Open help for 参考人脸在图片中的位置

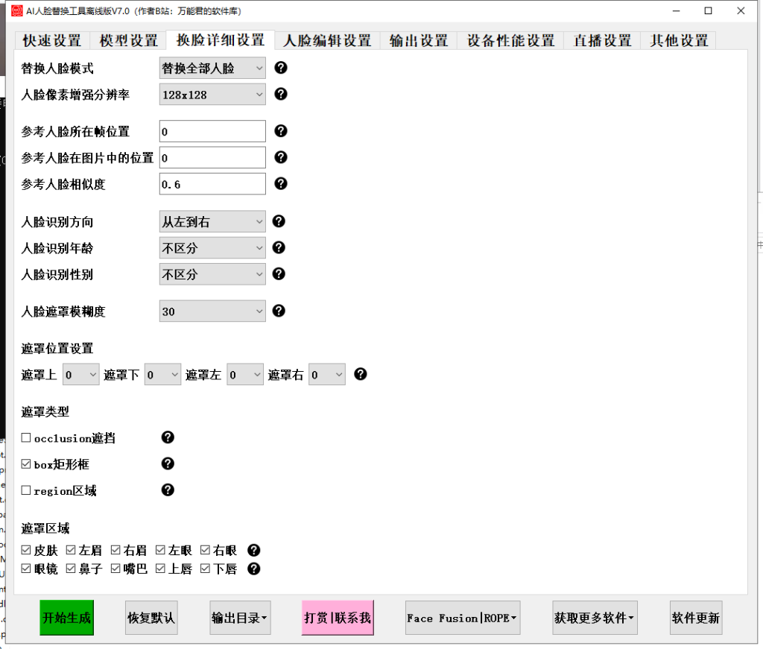pos(281,157)
